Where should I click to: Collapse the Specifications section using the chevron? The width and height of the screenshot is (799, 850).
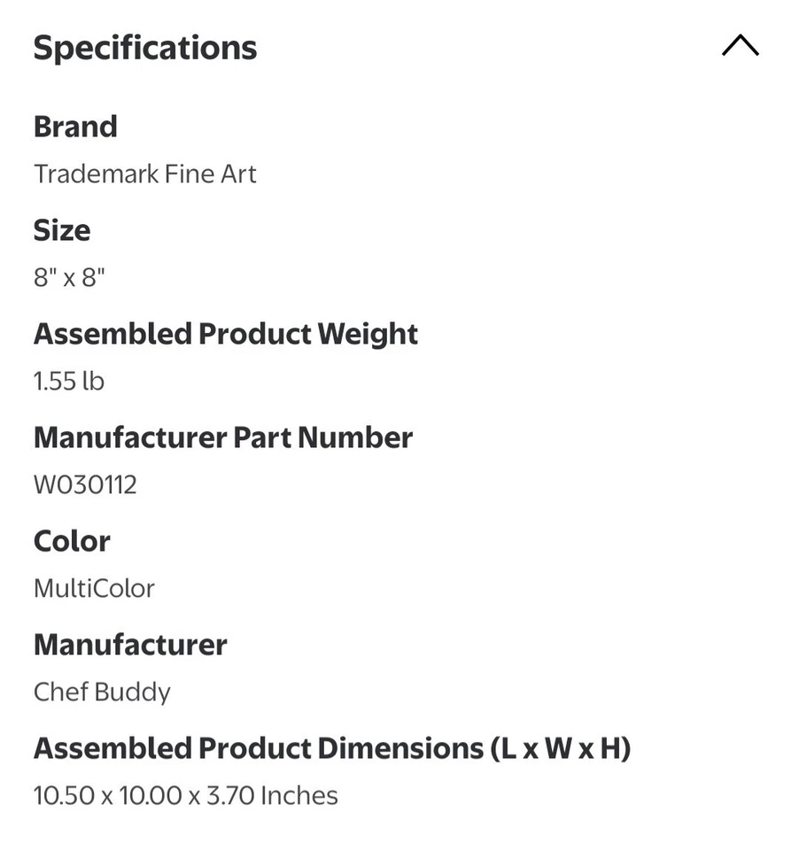coord(740,46)
